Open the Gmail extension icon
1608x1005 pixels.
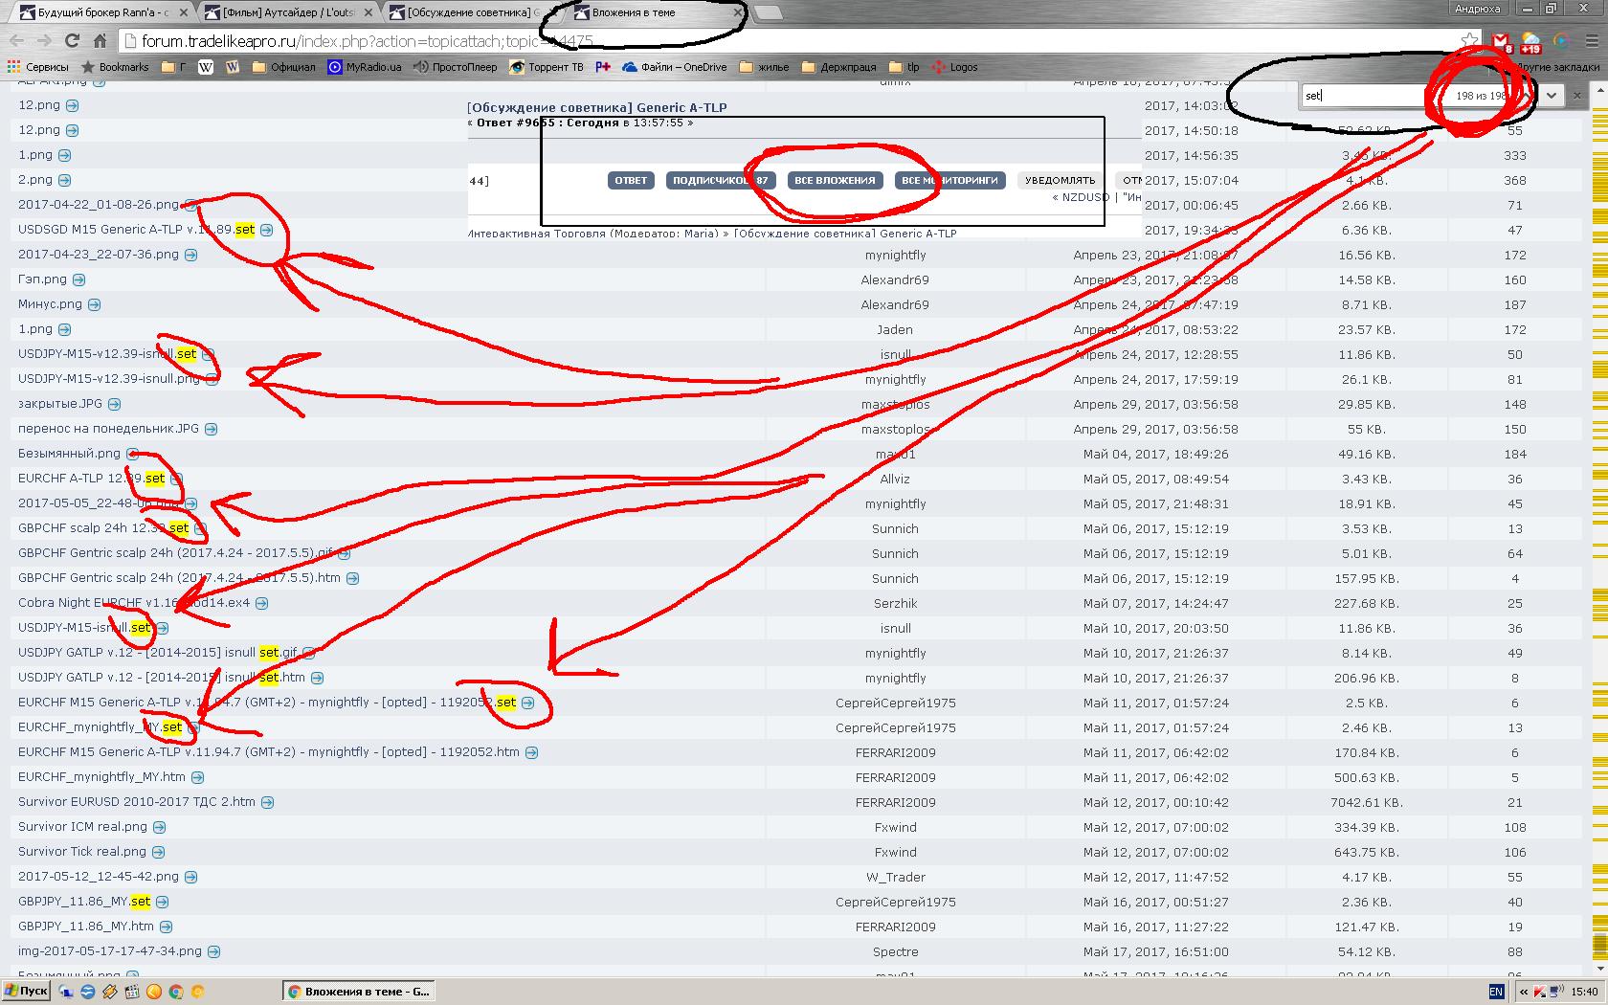1501,41
